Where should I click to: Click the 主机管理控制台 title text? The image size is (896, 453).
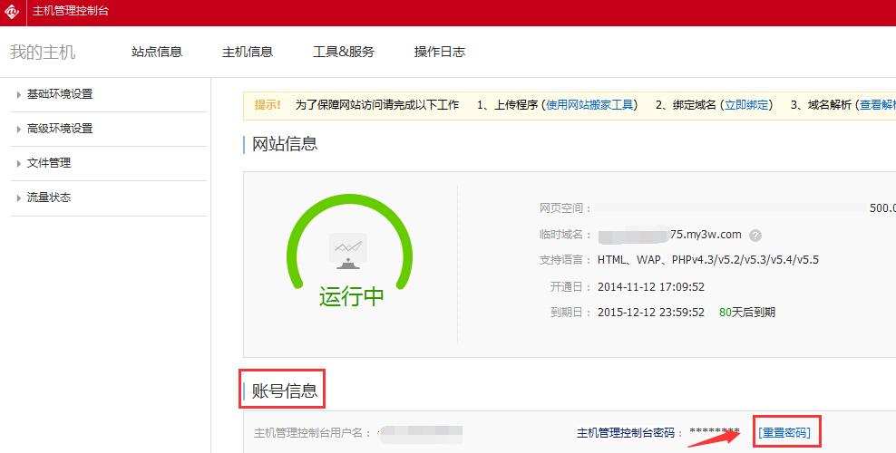point(71,11)
